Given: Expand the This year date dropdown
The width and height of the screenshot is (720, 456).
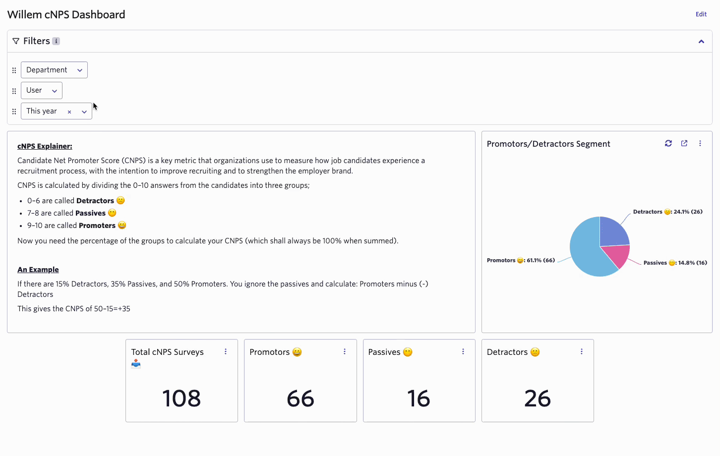Looking at the screenshot, I should pyautogui.click(x=84, y=112).
